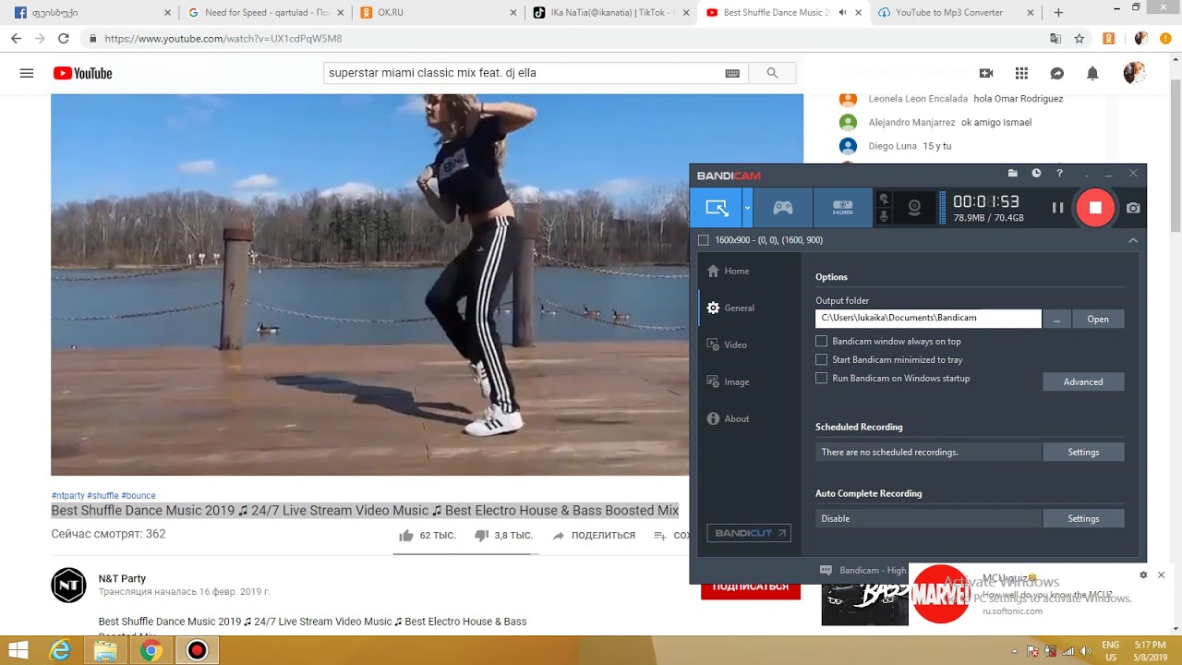Enable Bandicam window always on top

[x=821, y=341]
